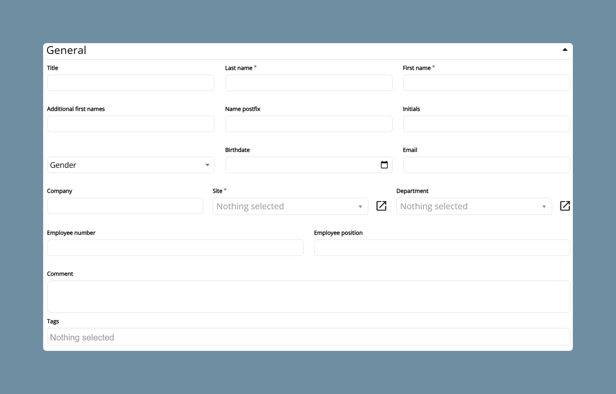This screenshot has width=616, height=394.
Task: Open the Tags selection field
Action: click(309, 337)
